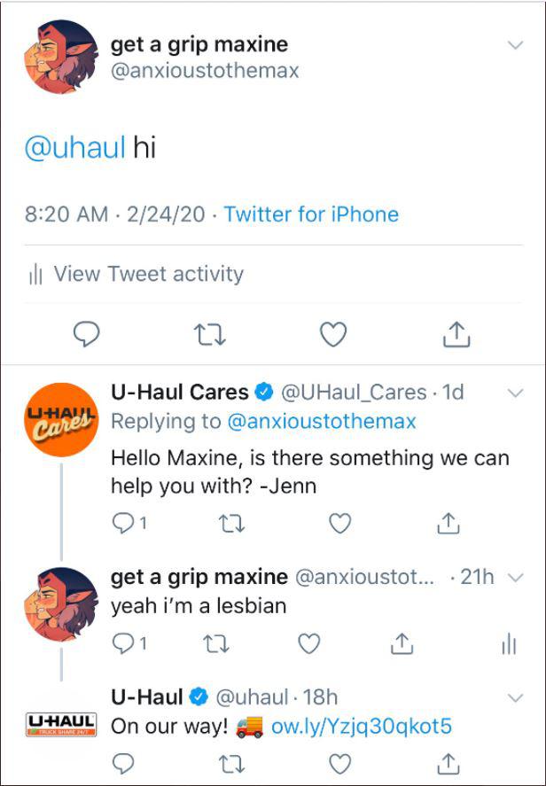Share the main "@uhaul hi" tweet
Screen dimensions: 546x786
(456, 334)
